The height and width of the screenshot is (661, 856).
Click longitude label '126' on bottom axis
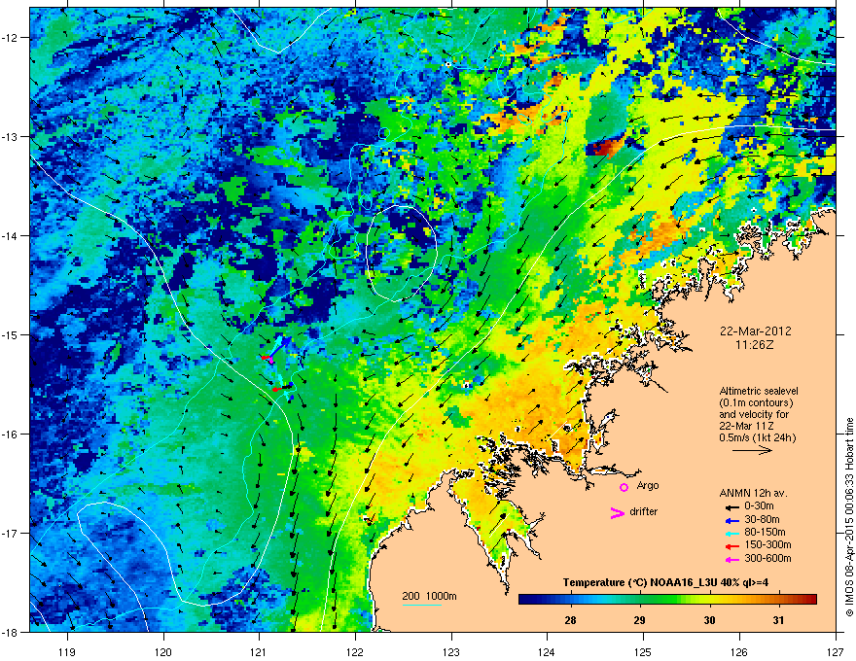(739, 651)
